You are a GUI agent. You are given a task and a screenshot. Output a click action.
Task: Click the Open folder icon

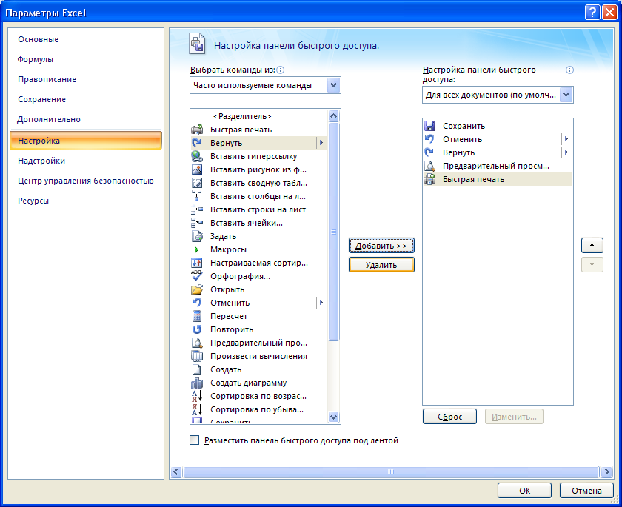coord(197,289)
